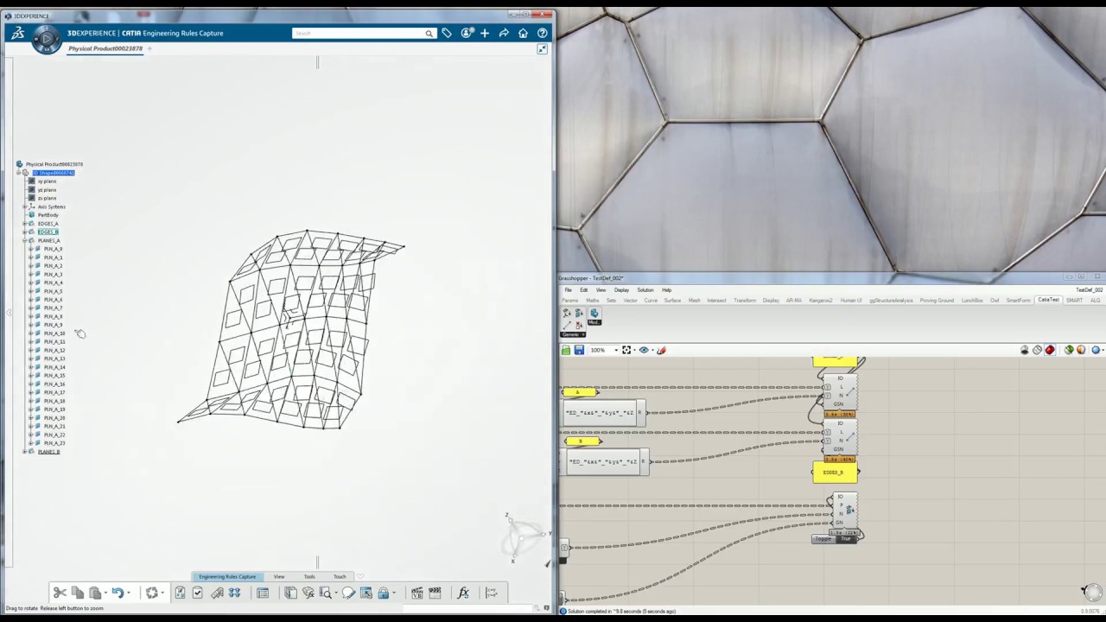Viewport: 1106px width, 622px height.
Task: Click the 3DEXPERIENCE compass play button
Action: (x=46, y=38)
